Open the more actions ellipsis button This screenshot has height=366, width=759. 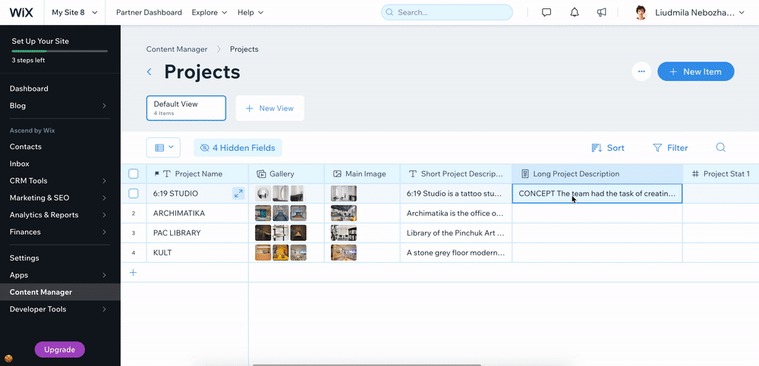pos(641,71)
